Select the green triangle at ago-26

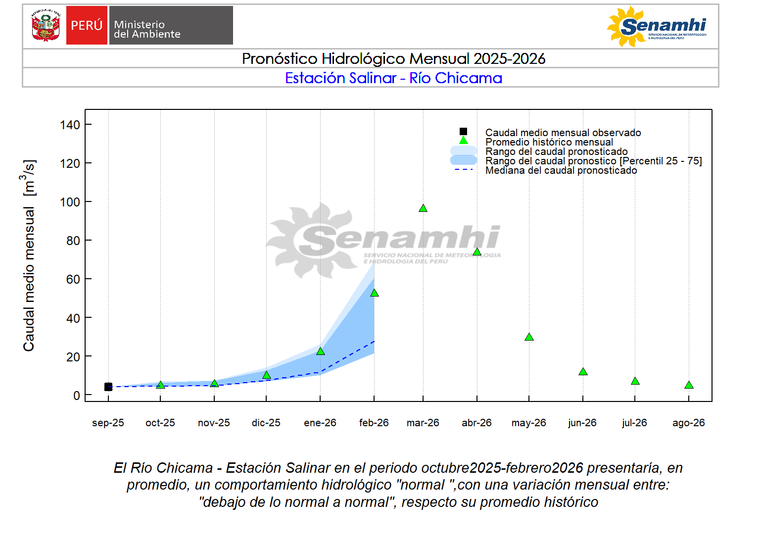point(689,385)
